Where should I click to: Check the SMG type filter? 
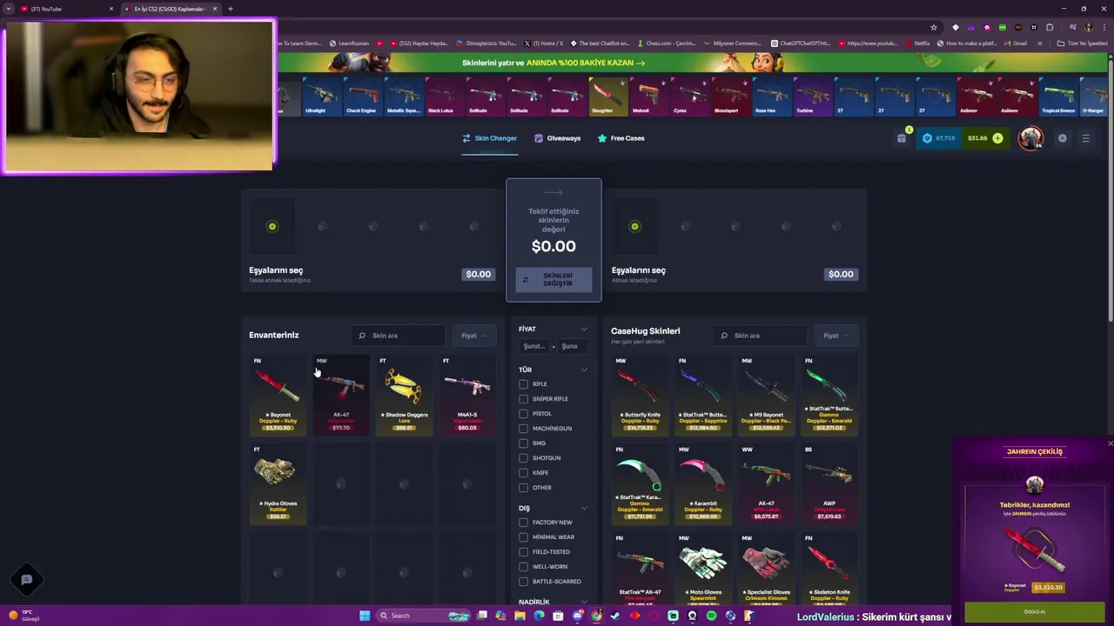(x=523, y=443)
